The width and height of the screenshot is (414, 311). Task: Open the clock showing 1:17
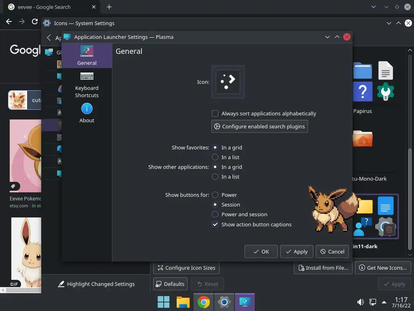click(401, 302)
